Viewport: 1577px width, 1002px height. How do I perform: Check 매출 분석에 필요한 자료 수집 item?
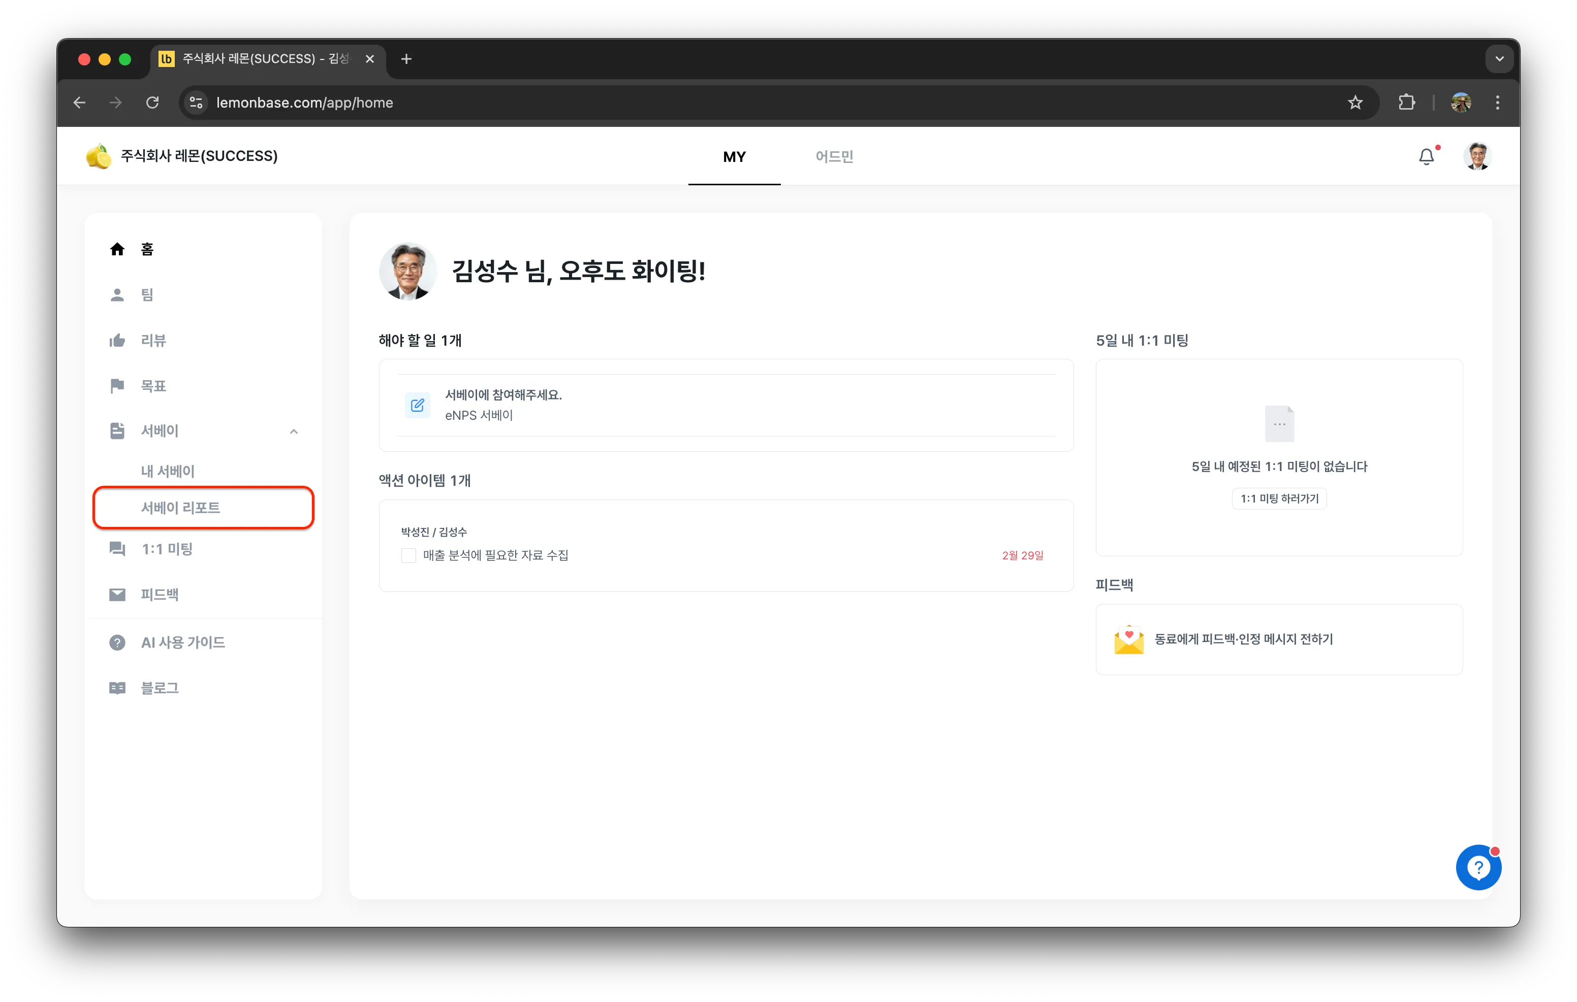pyautogui.click(x=408, y=556)
